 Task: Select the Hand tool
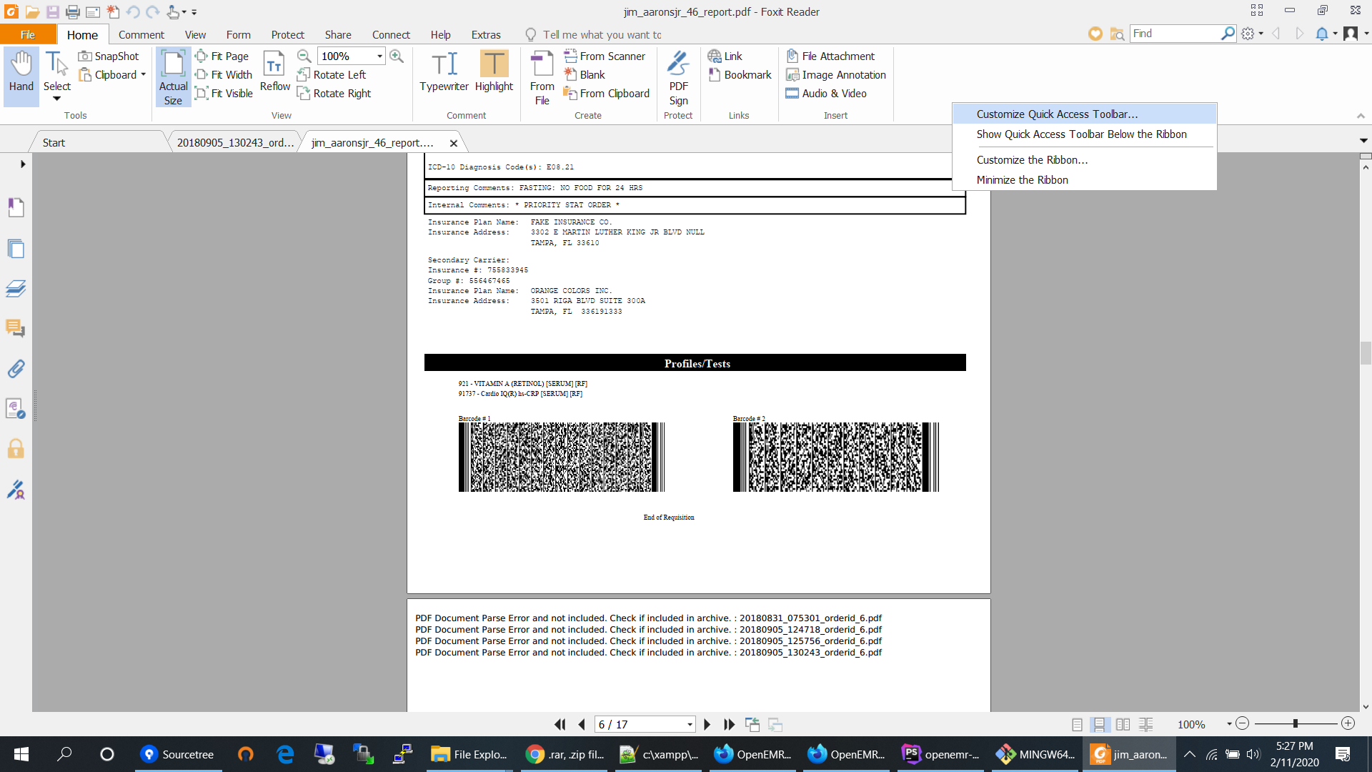(20, 75)
